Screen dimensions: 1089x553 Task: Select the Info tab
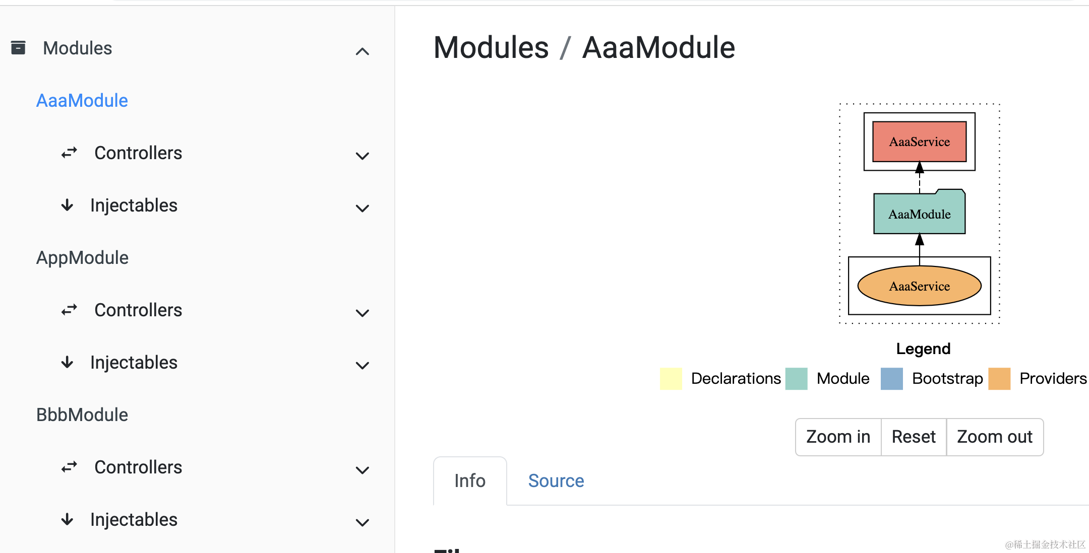pyautogui.click(x=469, y=480)
